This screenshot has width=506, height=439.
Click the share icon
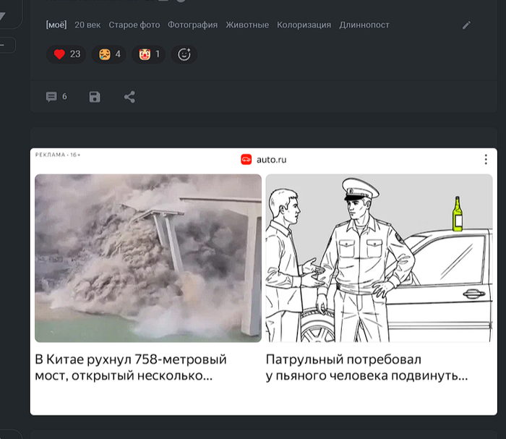(x=129, y=97)
